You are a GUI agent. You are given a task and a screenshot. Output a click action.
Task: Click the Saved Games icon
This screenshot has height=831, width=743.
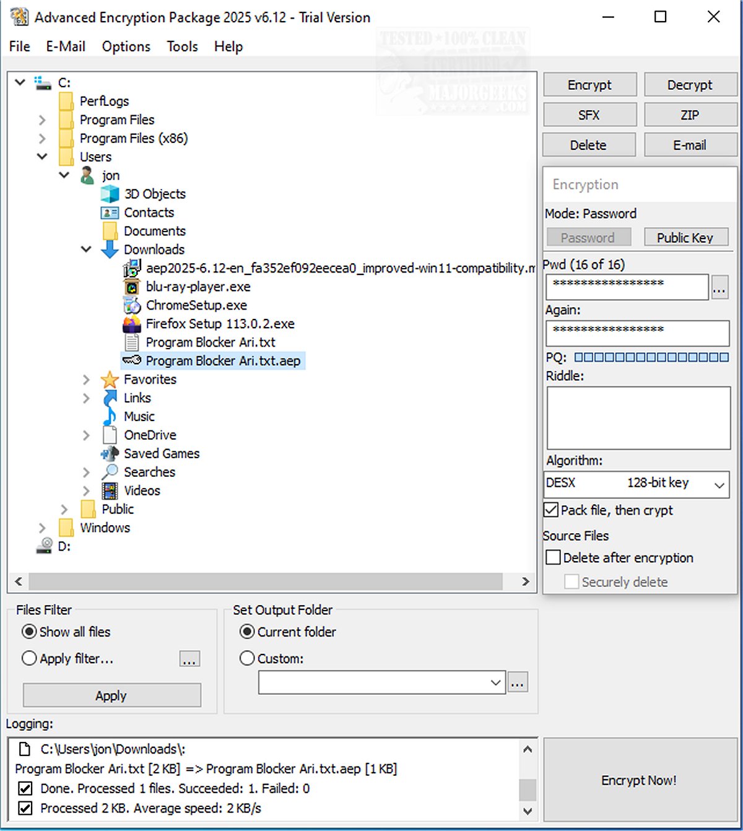coord(110,454)
